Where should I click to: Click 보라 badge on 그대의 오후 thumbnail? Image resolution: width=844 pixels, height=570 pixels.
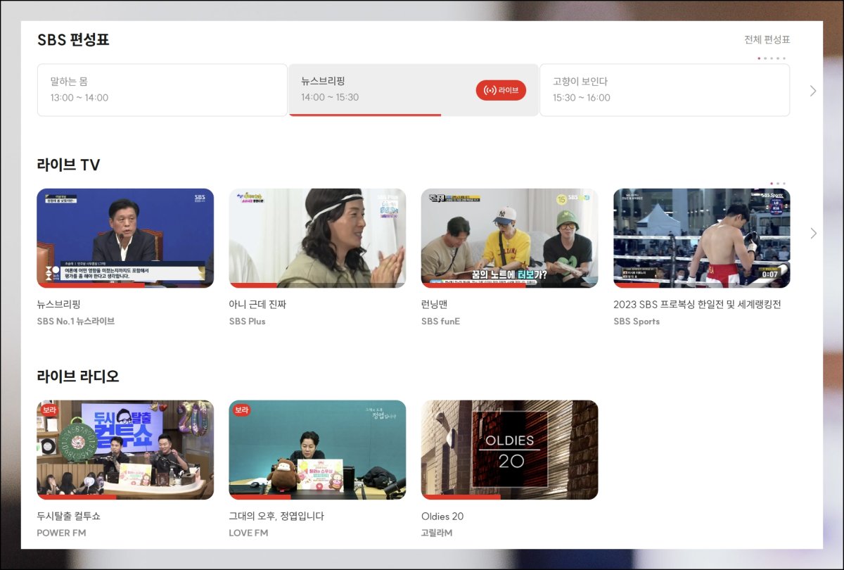[x=241, y=410]
